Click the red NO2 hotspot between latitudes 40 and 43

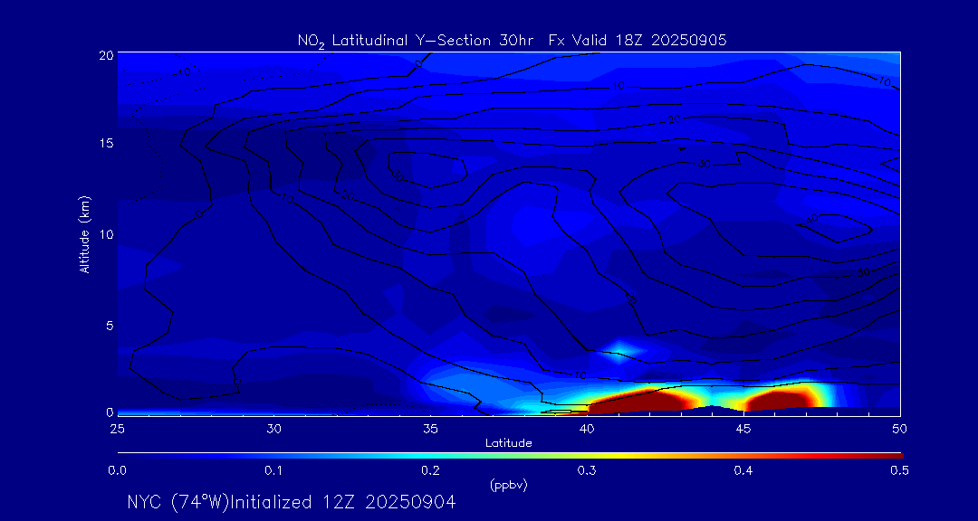[643, 400]
